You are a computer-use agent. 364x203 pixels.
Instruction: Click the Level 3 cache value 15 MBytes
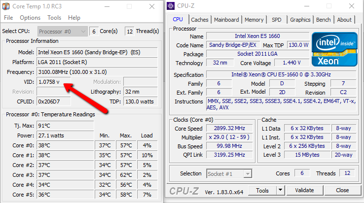click(307, 155)
